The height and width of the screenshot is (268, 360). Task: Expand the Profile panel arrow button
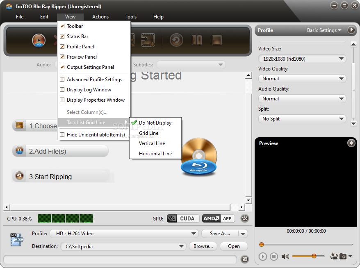click(x=351, y=30)
